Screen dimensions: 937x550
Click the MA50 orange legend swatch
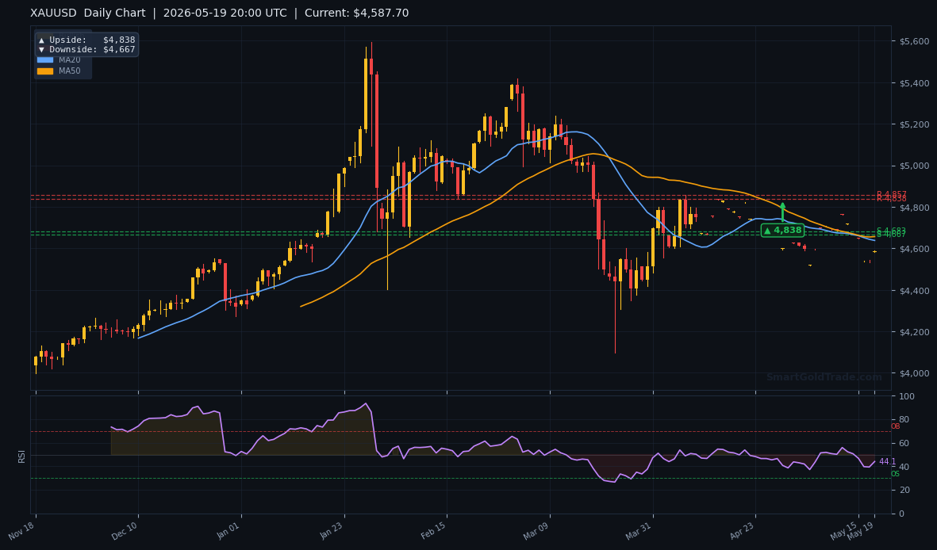coord(44,71)
